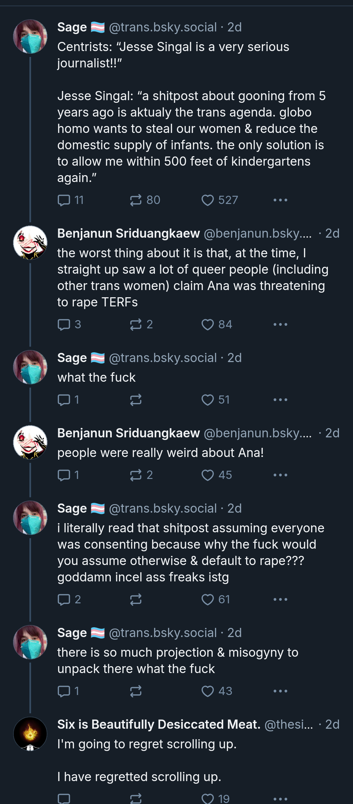This screenshot has width=353, height=804.
Task: Open more options on top Jesse Singal post
Action: [x=280, y=200]
